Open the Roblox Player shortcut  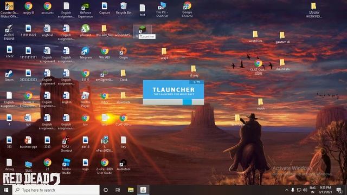[x=86, y=99]
